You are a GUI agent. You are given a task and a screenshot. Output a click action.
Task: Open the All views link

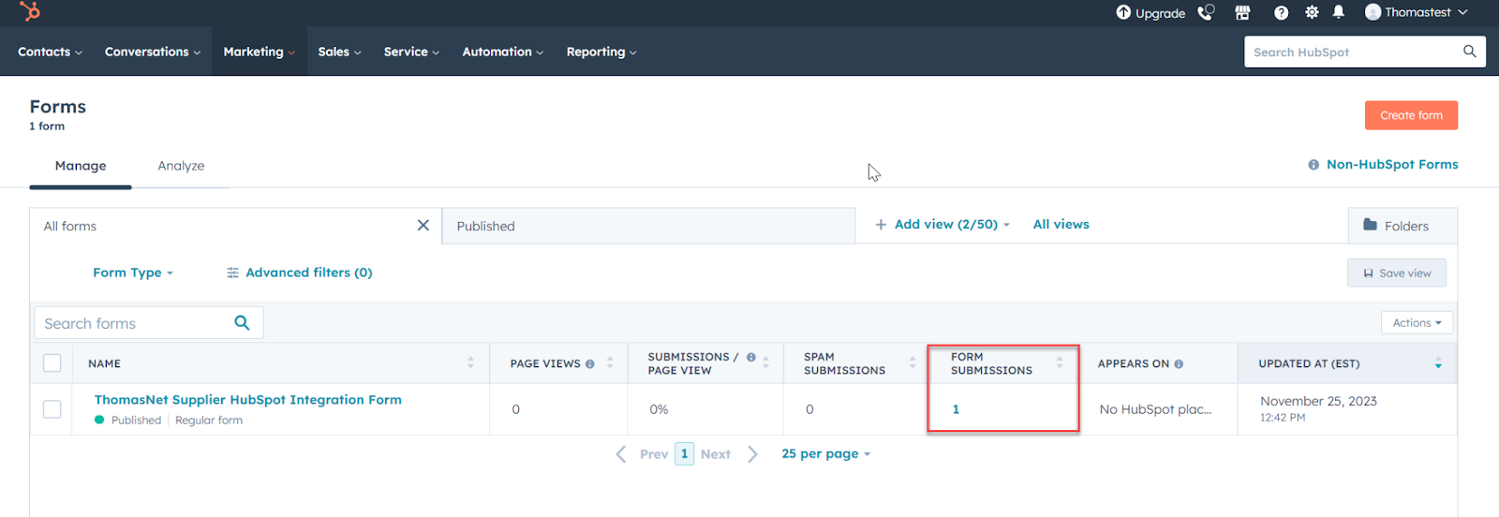click(1061, 225)
